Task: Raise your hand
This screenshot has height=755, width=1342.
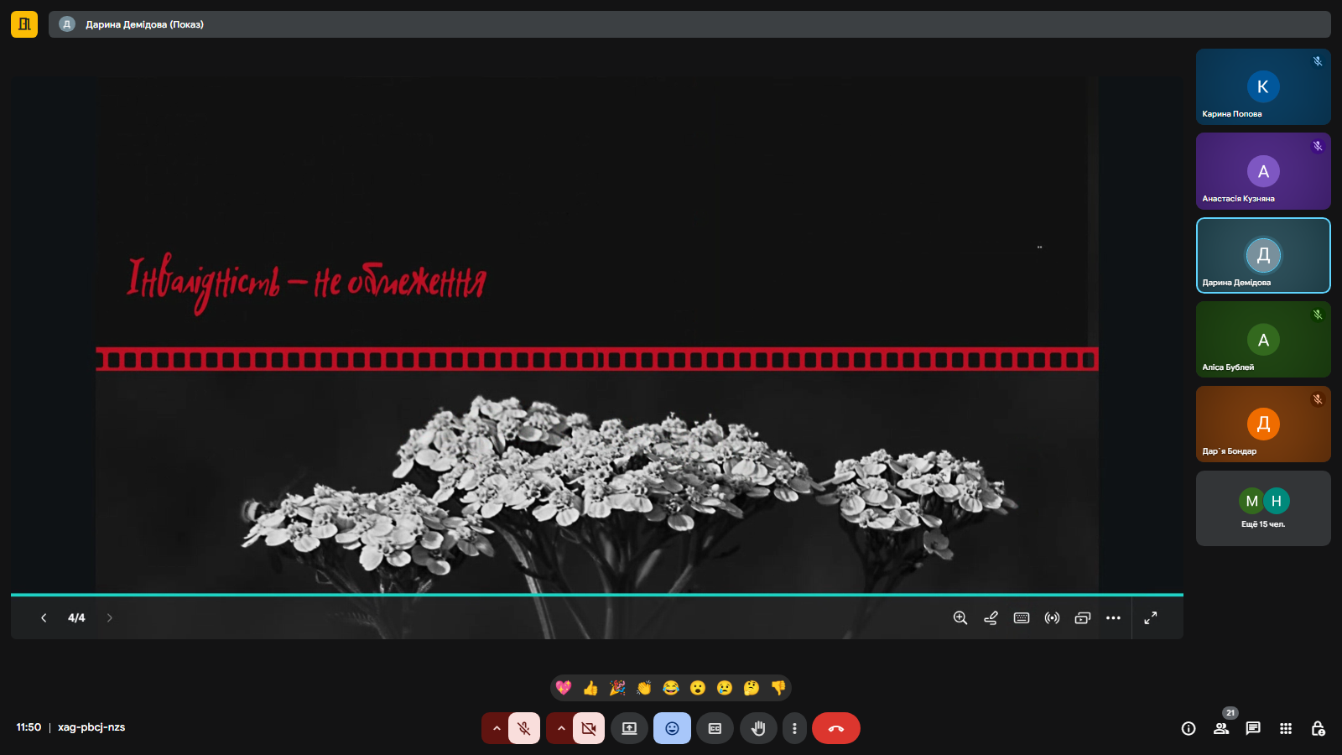Action: (x=758, y=728)
